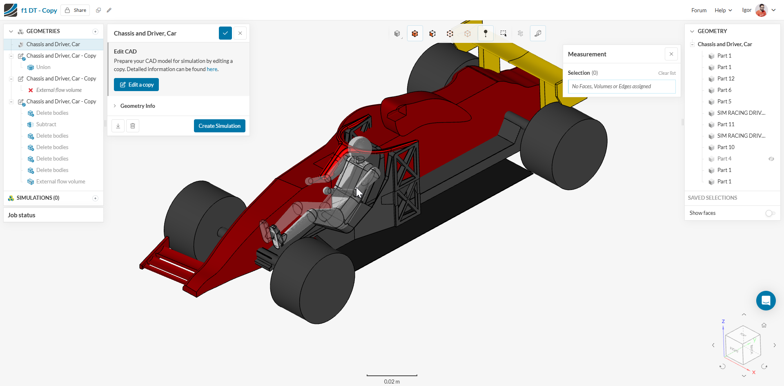The width and height of the screenshot is (784, 386).
Task: Tilt the view with the up arrow
Action: click(x=744, y=315)
